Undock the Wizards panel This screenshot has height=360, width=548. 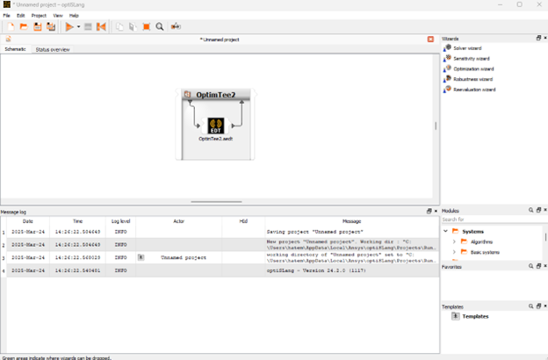click(x=538, y=38)
